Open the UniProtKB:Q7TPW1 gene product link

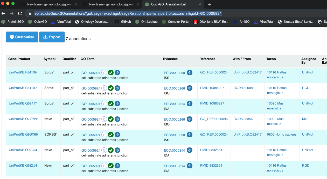click(24, 119)
